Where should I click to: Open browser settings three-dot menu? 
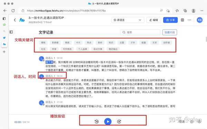click(202, 11)
